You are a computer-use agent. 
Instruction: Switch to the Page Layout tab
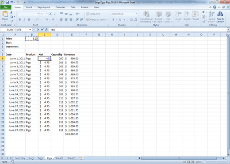coord(44,7)
